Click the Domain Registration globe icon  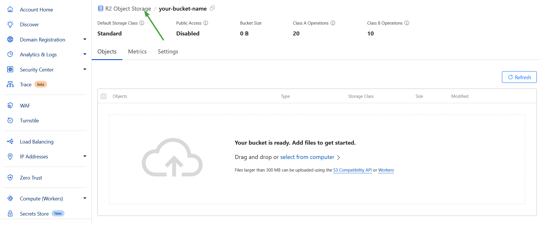[x=10, y=39]
